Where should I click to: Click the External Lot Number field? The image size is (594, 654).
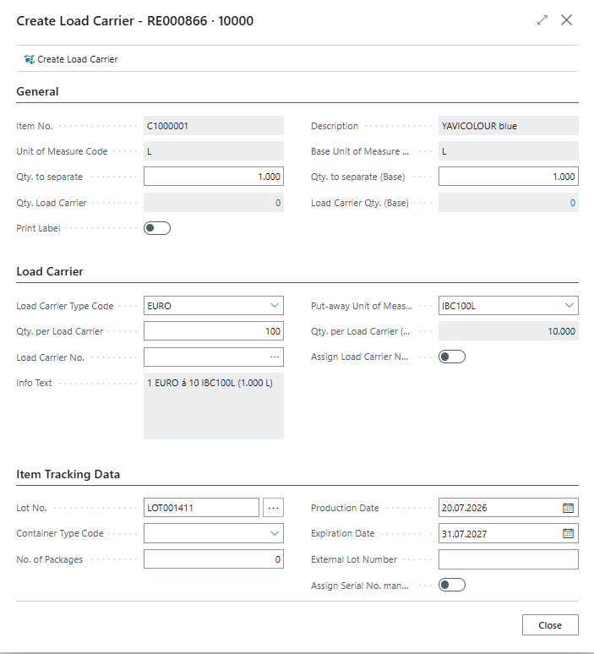509,559
